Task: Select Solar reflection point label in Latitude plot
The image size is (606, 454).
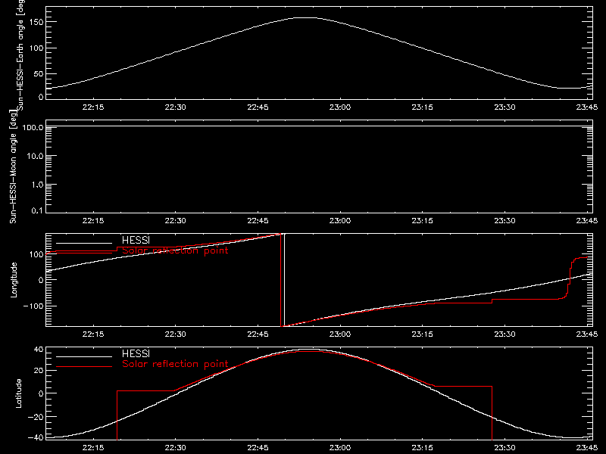Action: pos(175,364)
